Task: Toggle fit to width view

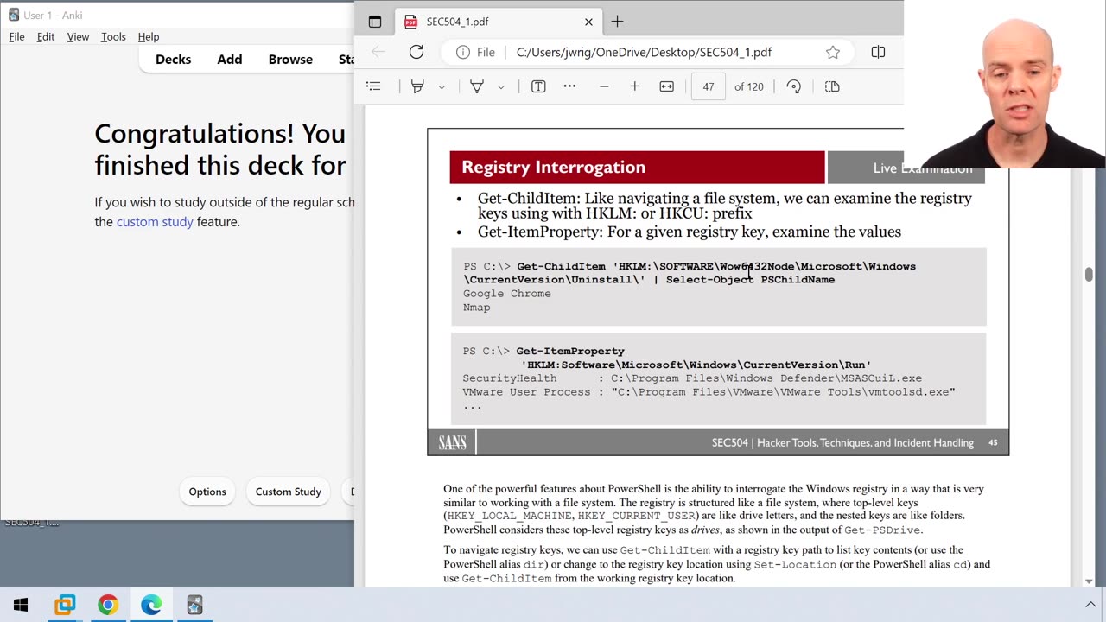Action: 666,86
